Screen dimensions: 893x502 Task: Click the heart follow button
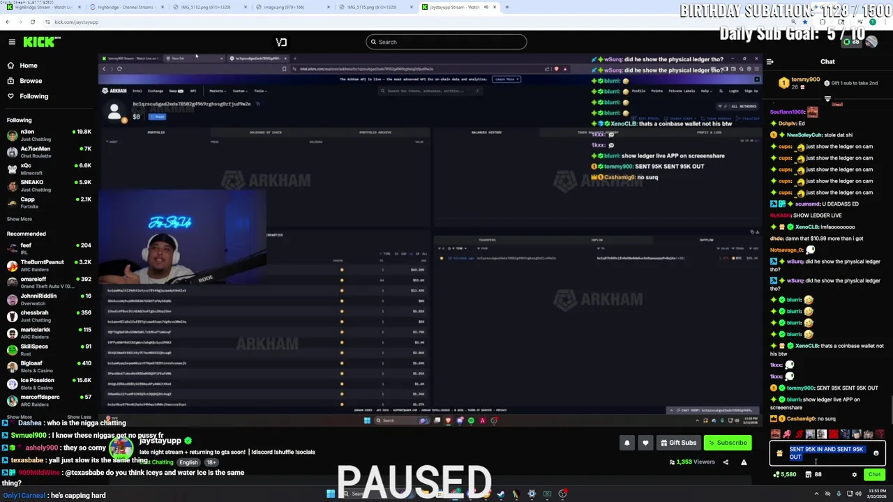coord(645,443)
